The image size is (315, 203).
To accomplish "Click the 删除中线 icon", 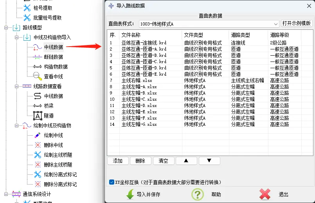I will click(x=37, y=145).
